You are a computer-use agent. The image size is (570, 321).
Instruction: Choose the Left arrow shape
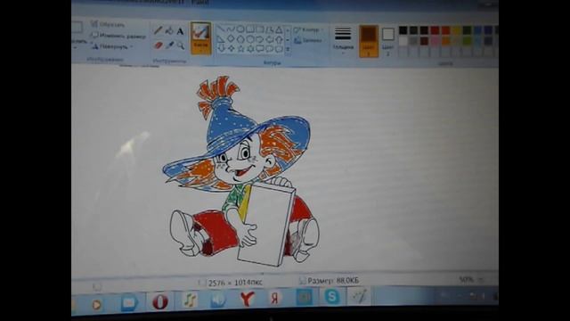[269, 39]
